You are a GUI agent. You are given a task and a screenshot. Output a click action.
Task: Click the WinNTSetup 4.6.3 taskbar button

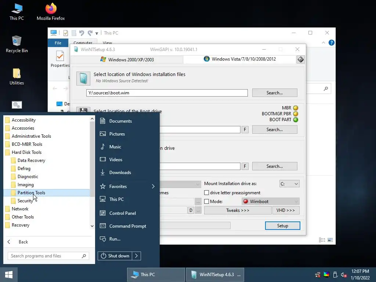pos(215,275)
